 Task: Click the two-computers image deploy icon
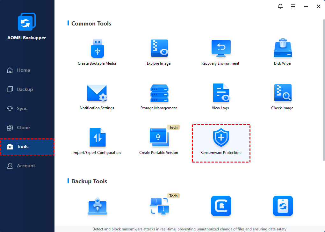click(159, 206)
